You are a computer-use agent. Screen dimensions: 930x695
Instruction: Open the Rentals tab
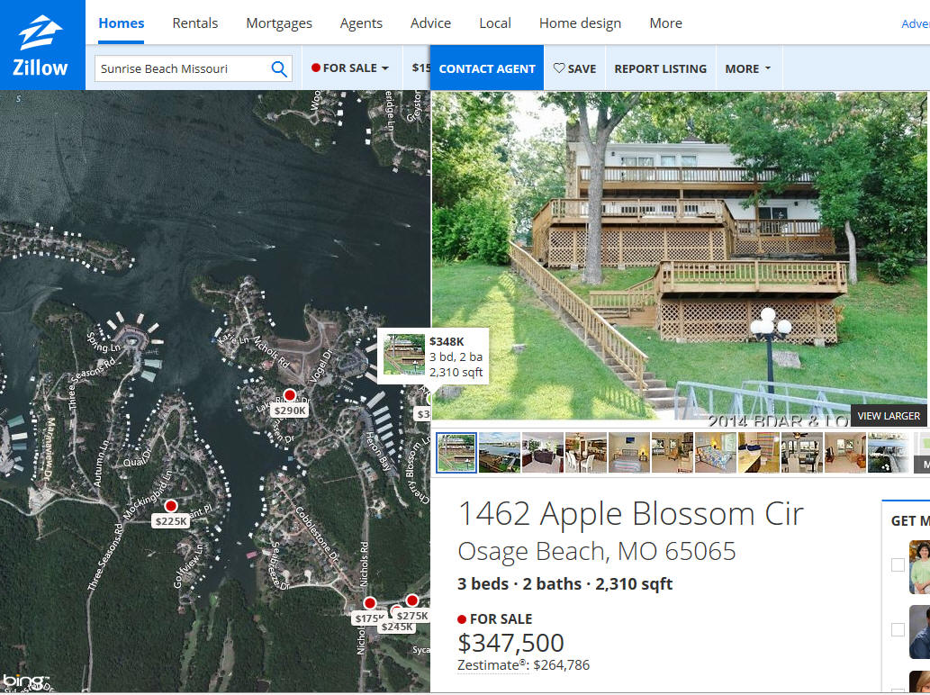click(x=195, y=23)
